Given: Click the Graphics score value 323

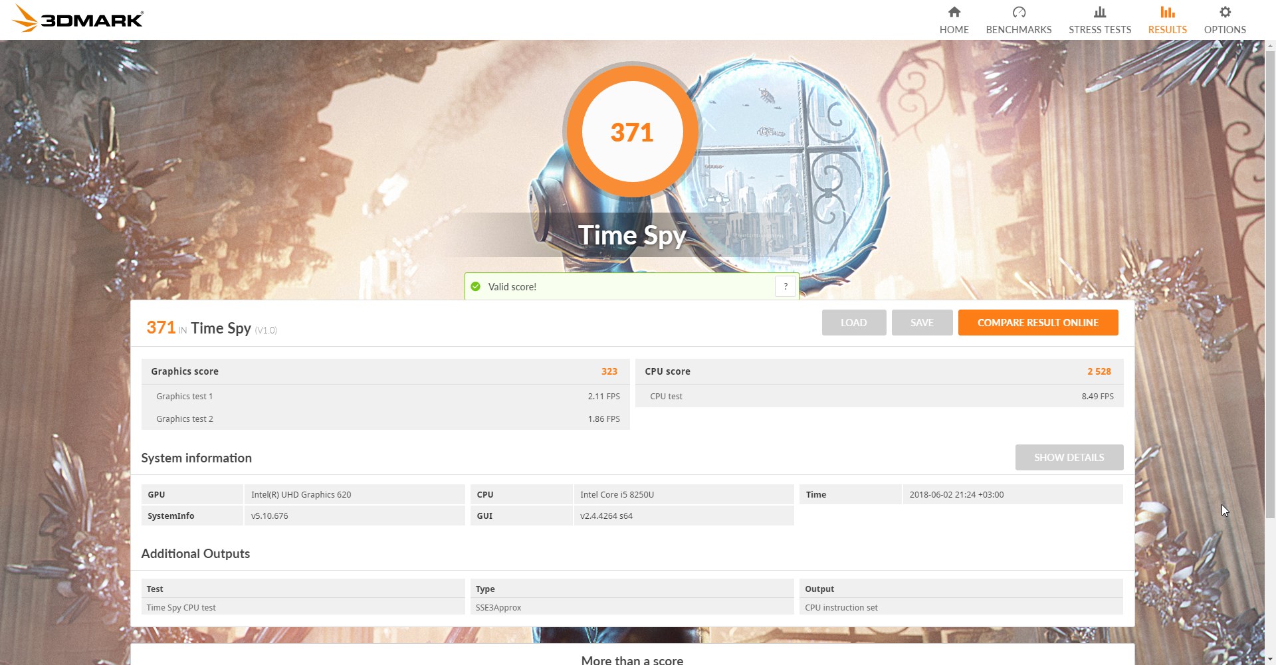Looking at the screenshot, I should pos(609,371).
